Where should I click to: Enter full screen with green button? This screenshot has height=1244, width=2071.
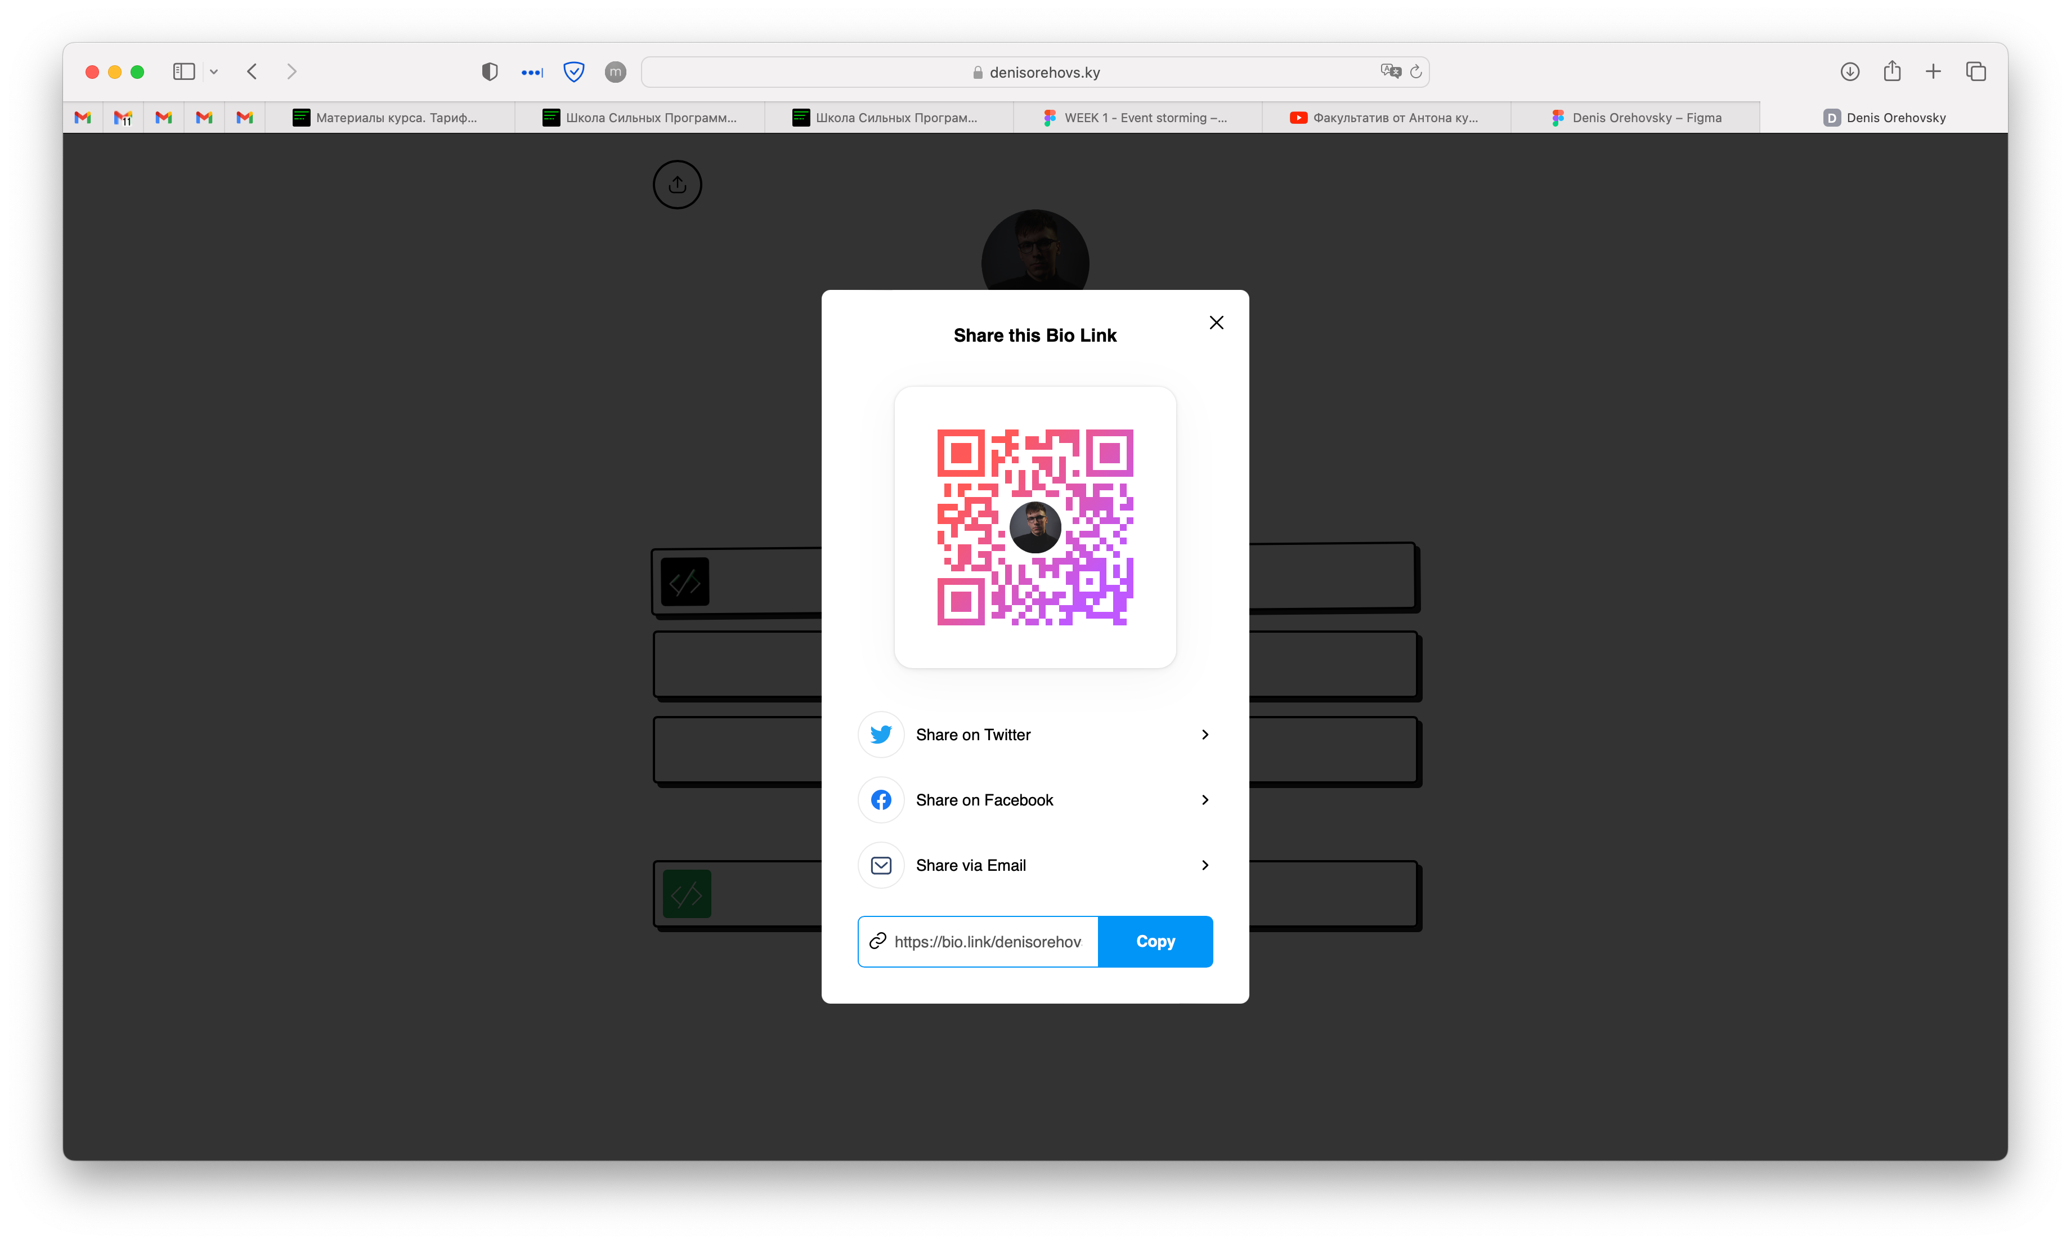[x=137, y=72]
